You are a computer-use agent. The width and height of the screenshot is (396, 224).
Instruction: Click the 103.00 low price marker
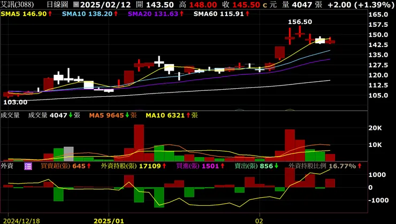[x=15, y=102]
